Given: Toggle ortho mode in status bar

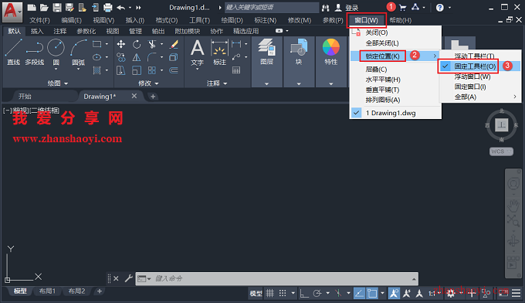Looking at the screenshot, I should pos(304,293).
